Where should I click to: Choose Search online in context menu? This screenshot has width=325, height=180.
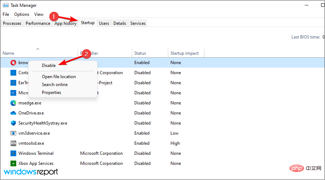pyautogui.click(x=55, y=85)
